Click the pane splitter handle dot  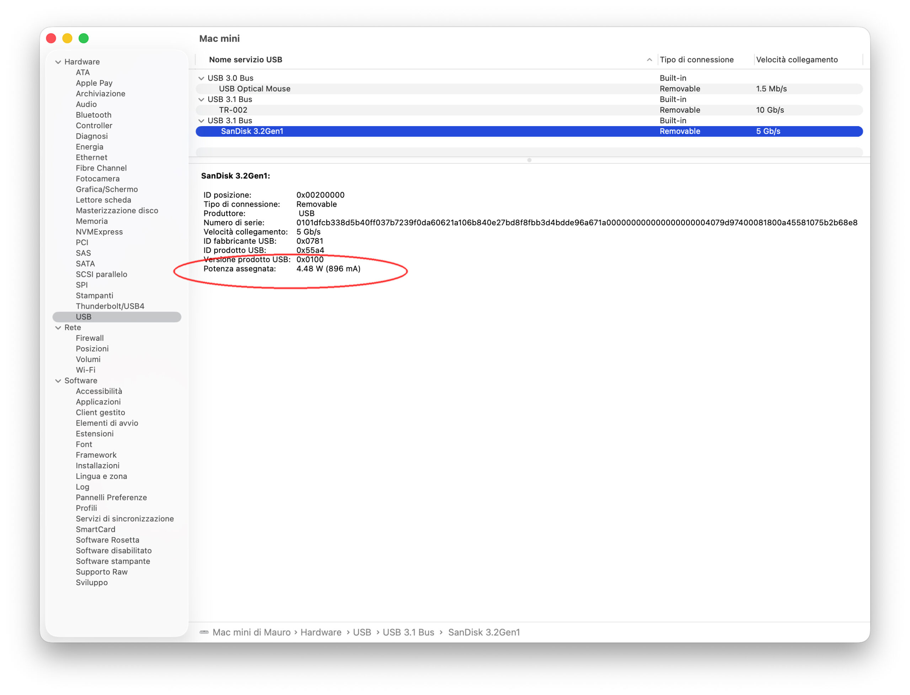529,160
